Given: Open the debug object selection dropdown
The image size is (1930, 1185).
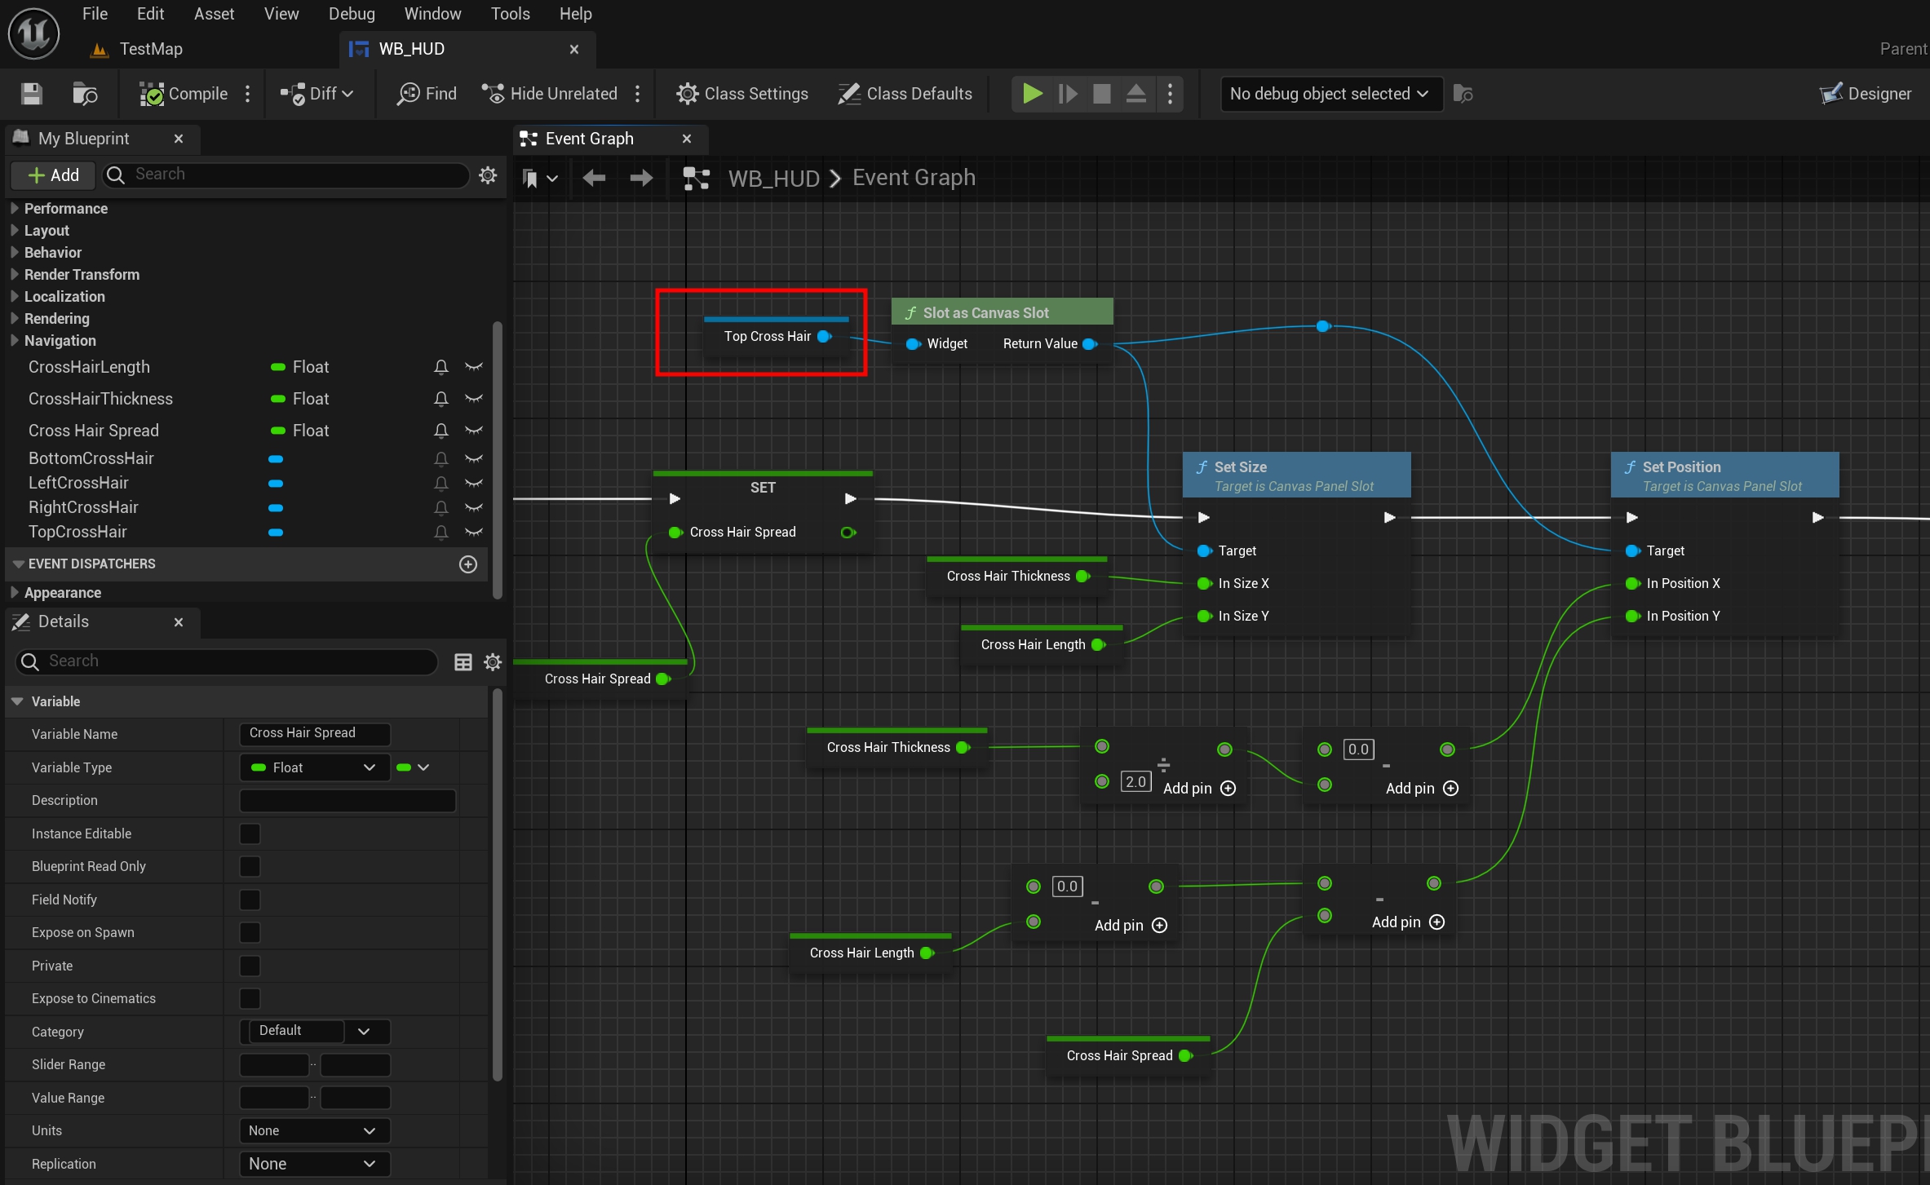Looking at the screenshot, I should pos(1330,94).
